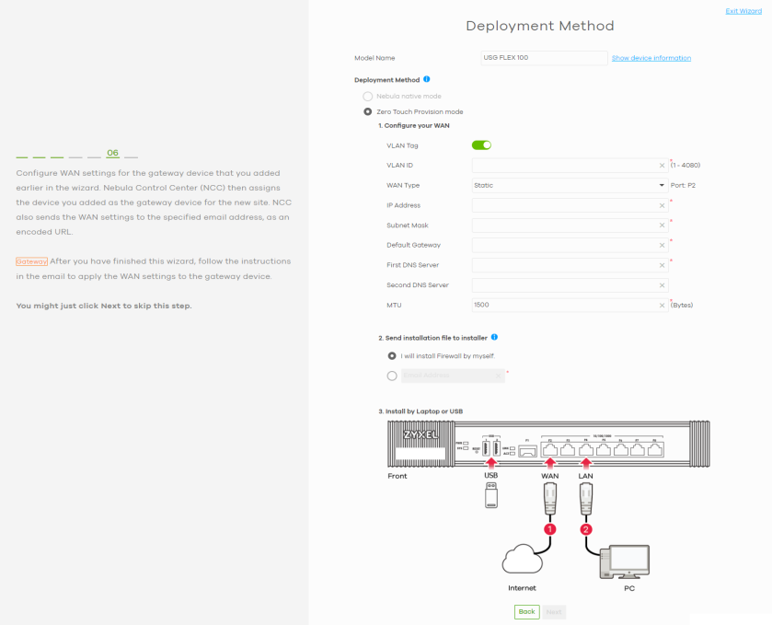Select the installer email radio option
The width and height of the screenshot is (772, 625).
pos(393,376)
